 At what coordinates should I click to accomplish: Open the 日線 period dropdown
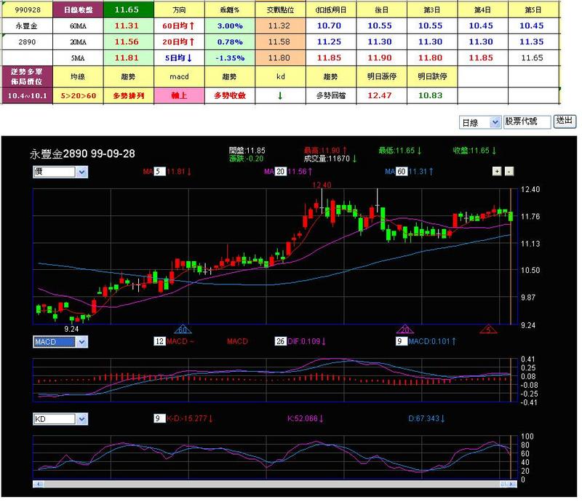coord(480,122)
